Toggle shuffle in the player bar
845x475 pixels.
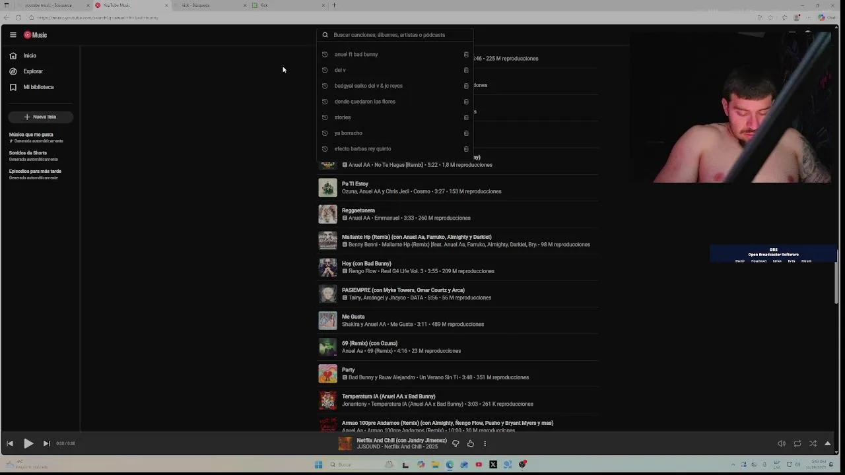pyautogui.click(x=813, y=443)
